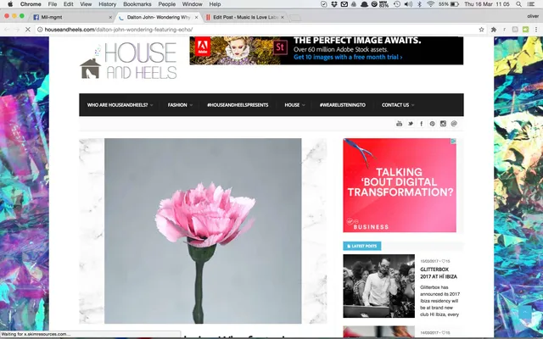
Task: Open House and Heels Twitter icon
Action: (411, 124)
